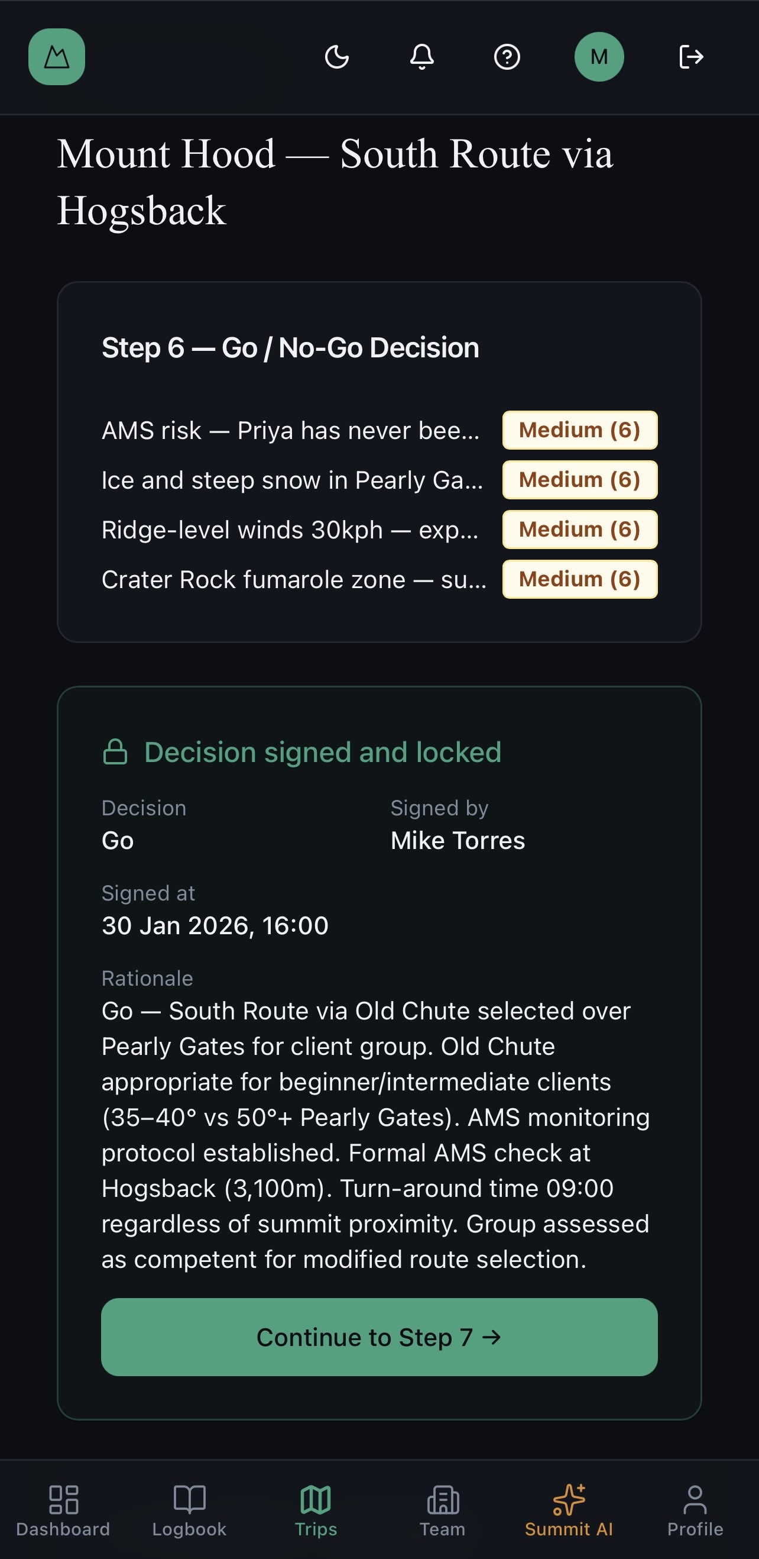Click the lock icon beside Decision signed

pos(115,752)
